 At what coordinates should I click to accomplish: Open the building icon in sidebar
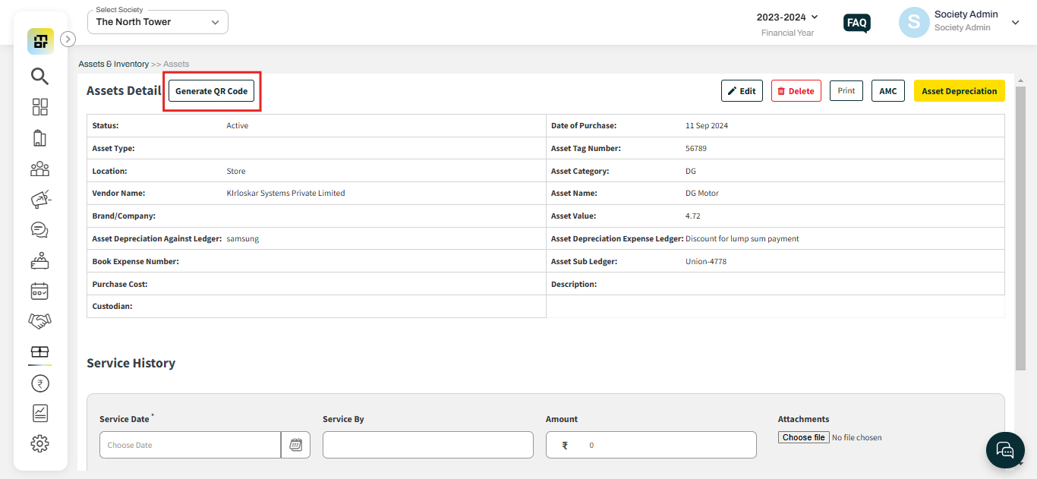point(40,138)
